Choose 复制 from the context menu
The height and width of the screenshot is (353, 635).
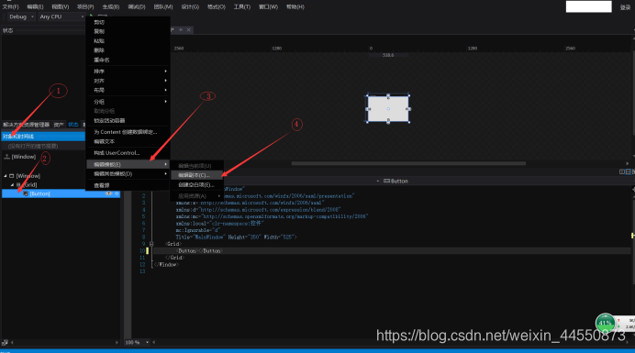coord(128,31)
